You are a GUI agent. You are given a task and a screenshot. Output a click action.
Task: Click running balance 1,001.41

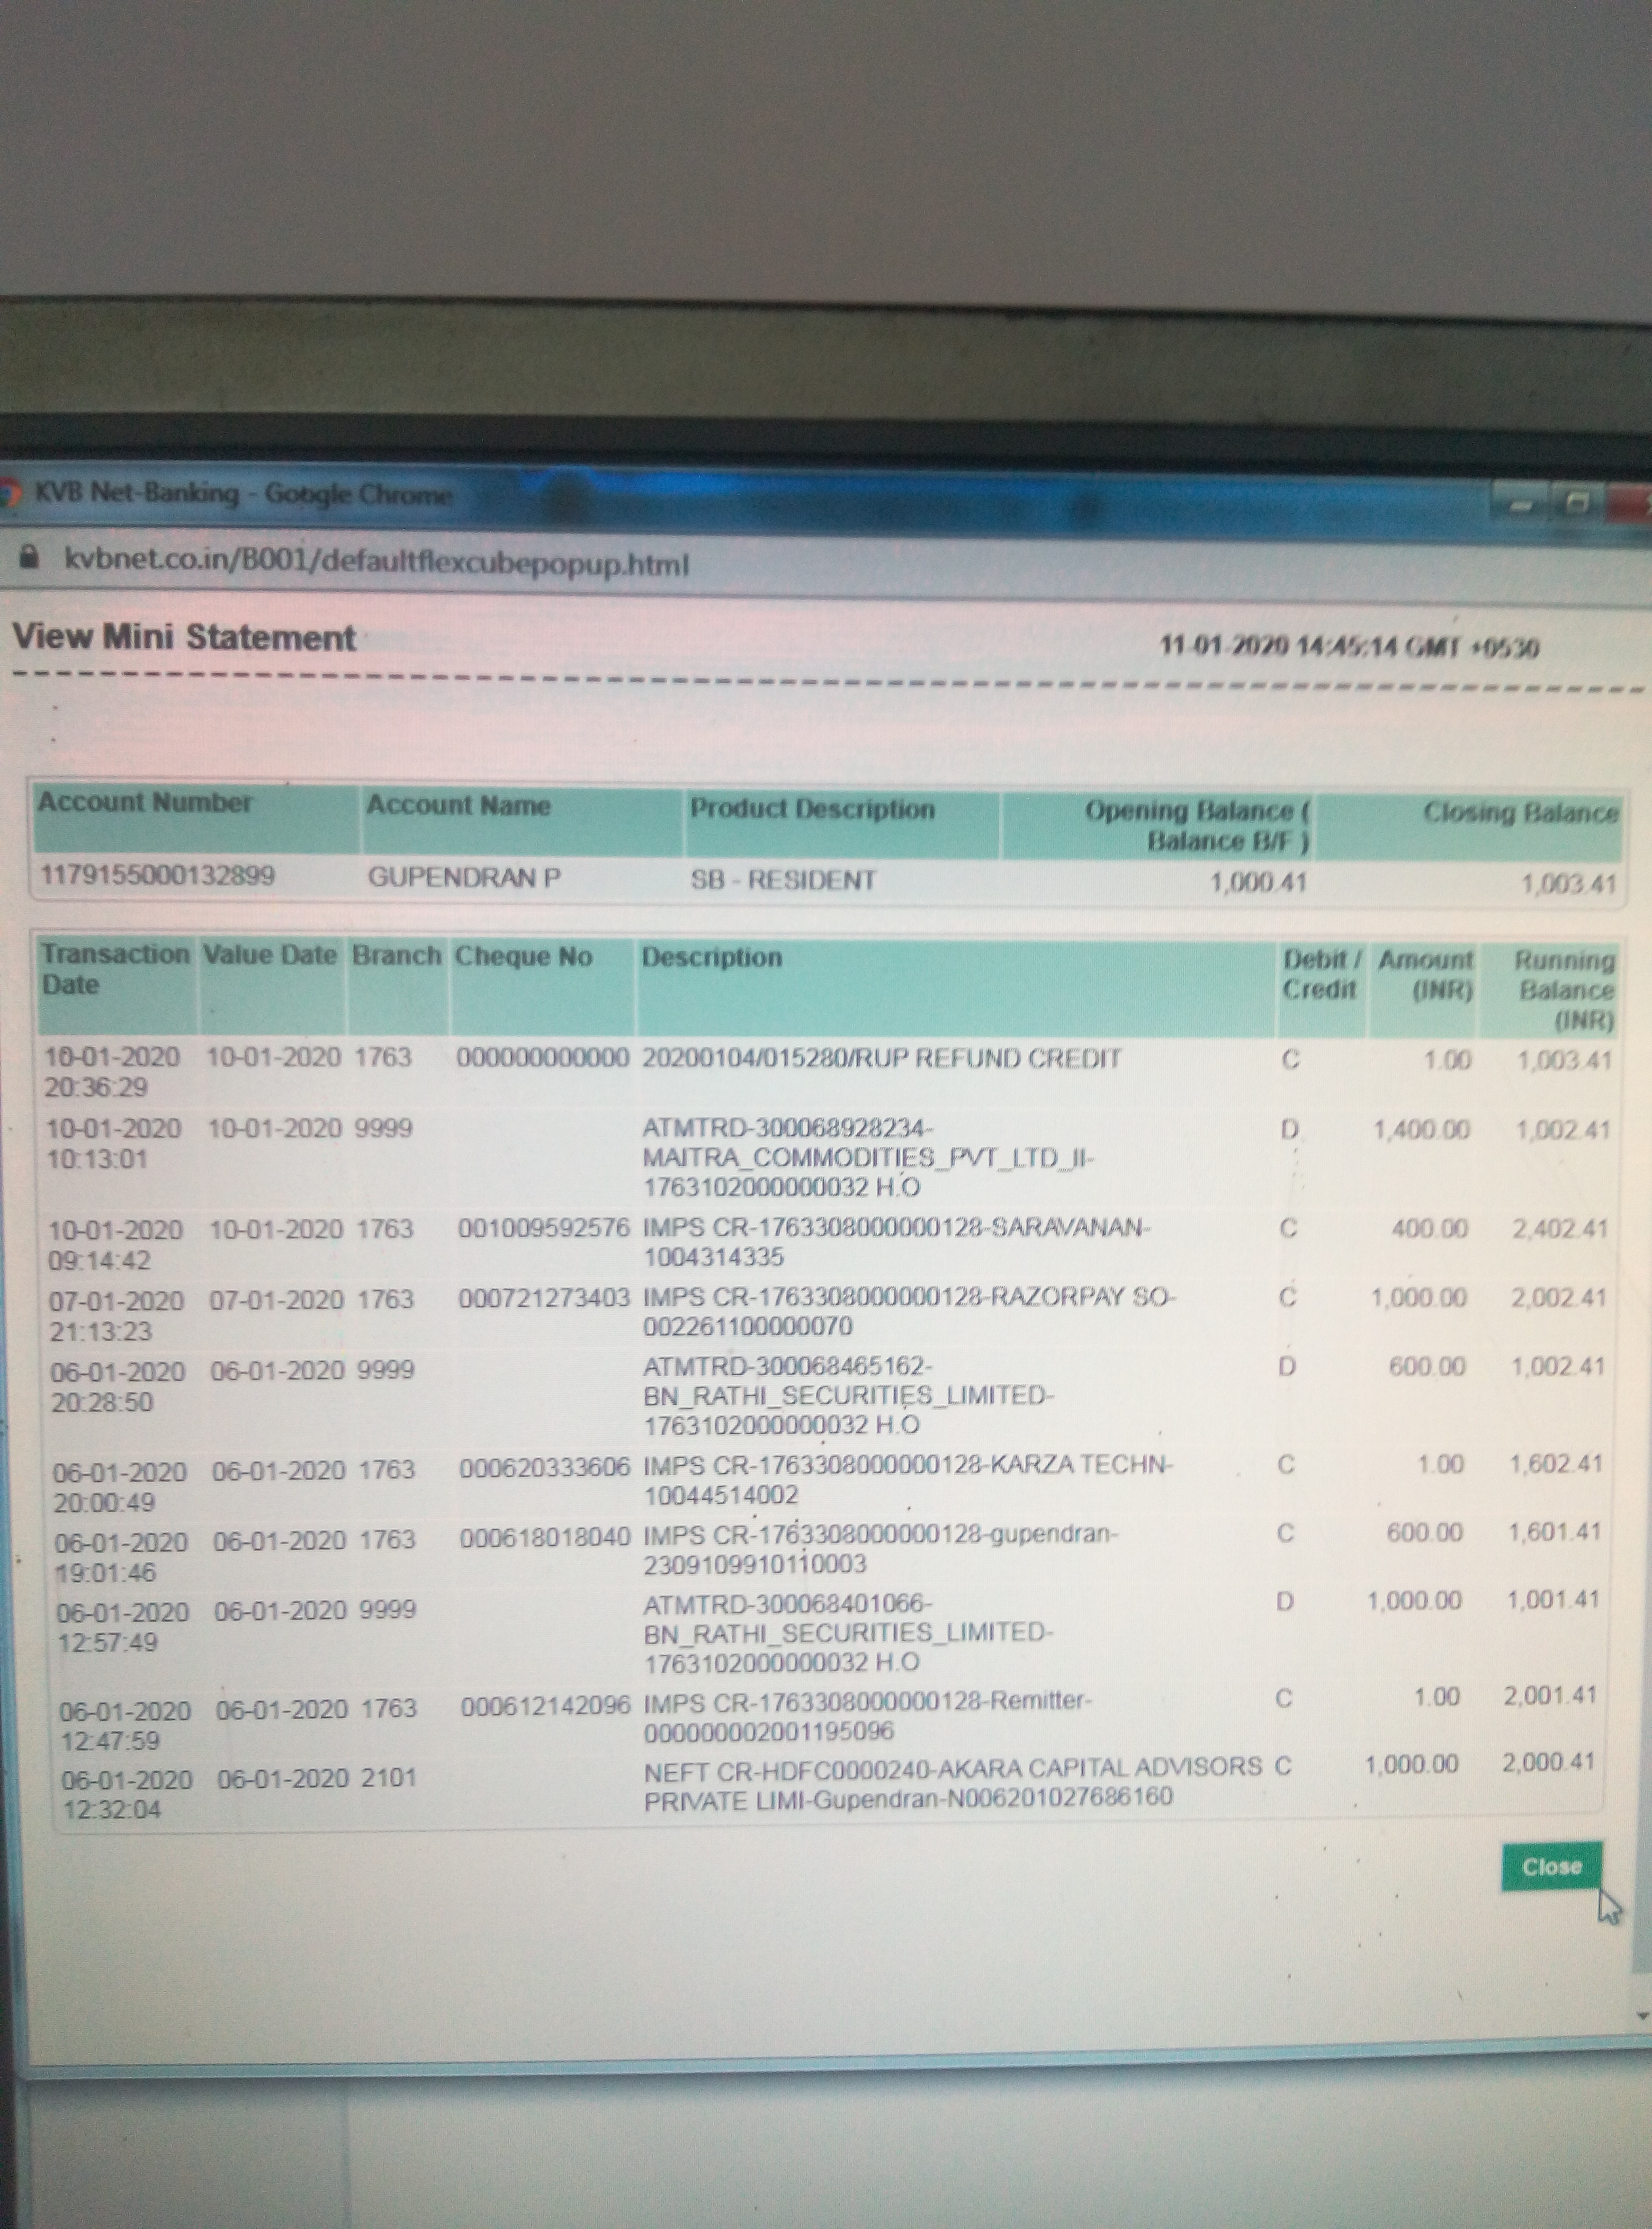click(1553, 1600)
